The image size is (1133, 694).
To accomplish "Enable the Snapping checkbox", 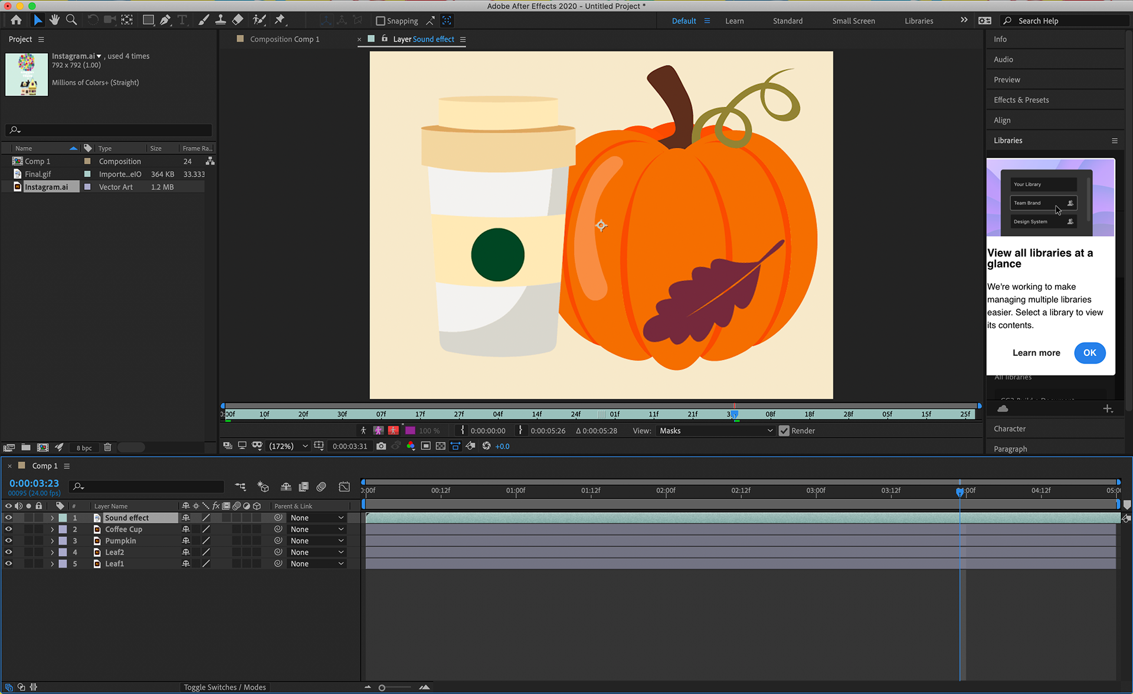I will (381, 21).
